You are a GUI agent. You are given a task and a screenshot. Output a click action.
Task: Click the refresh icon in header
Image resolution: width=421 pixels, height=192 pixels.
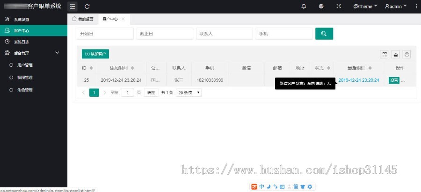pos(87,7)
